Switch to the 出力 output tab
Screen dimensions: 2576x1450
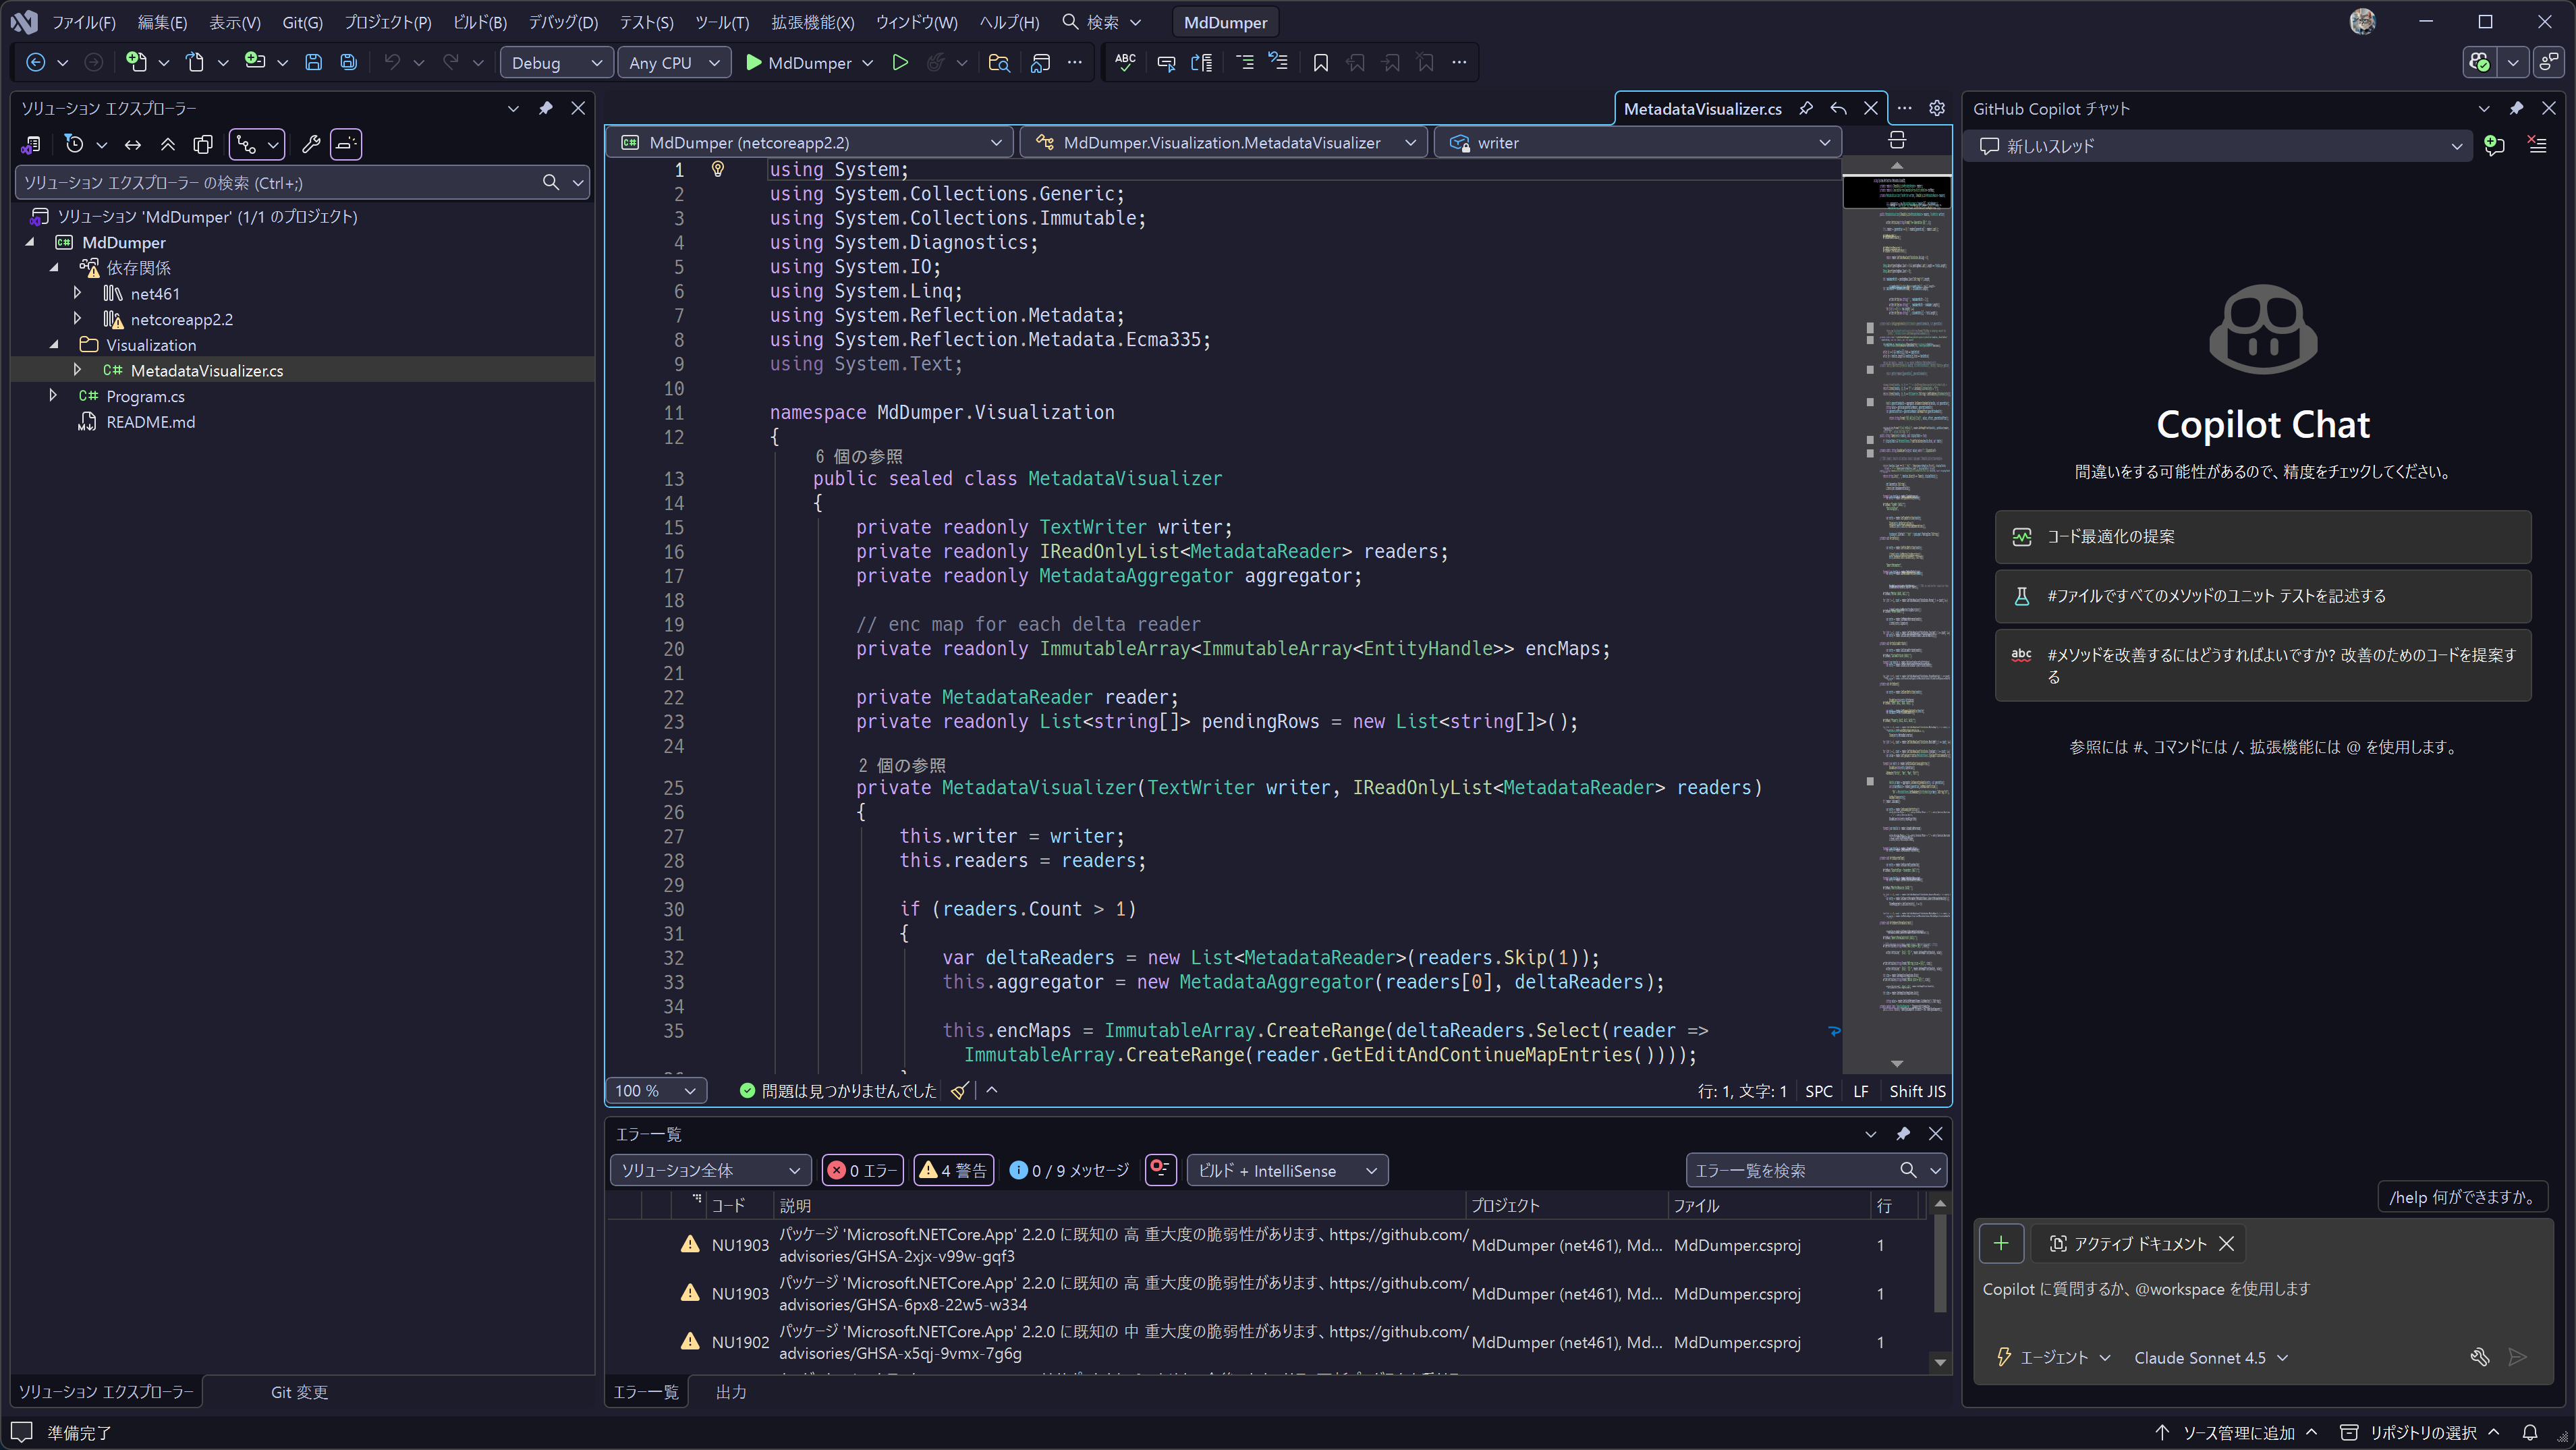731,1392
